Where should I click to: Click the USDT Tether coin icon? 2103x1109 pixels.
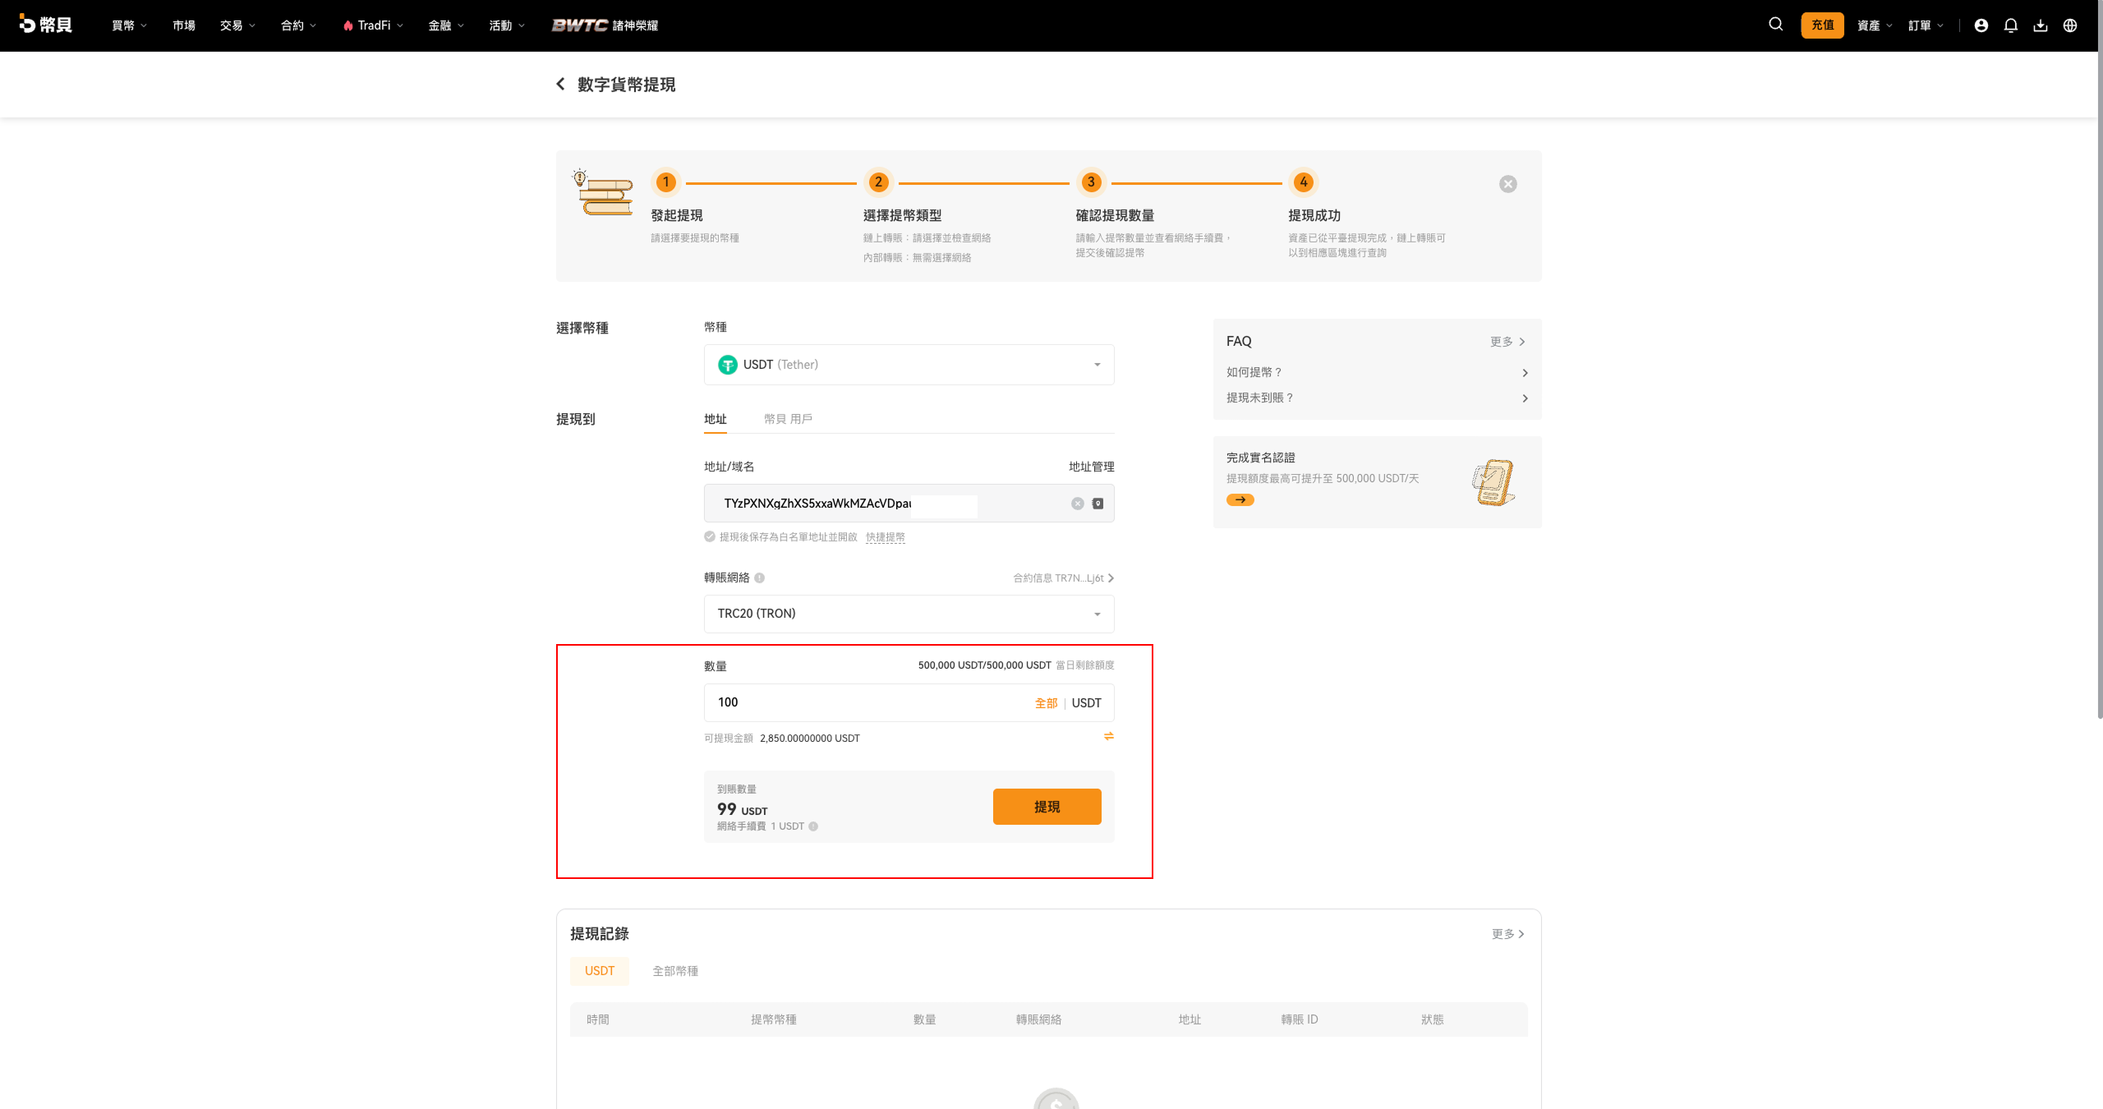pyautogui.click(x=727, y=365)
